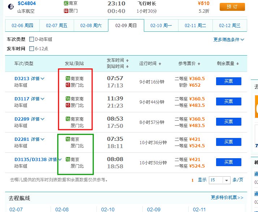Screen dimensions: 258x212
Task: Click green origin icon in D3135/D3138 row
Action: [68, 159]
